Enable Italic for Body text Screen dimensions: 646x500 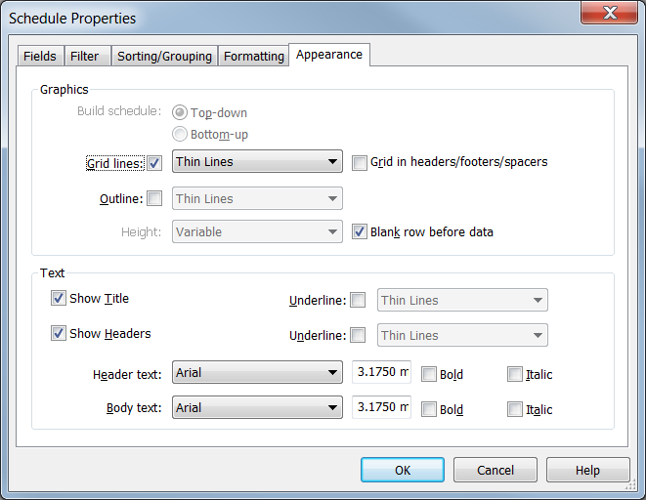tap(515, 409)
